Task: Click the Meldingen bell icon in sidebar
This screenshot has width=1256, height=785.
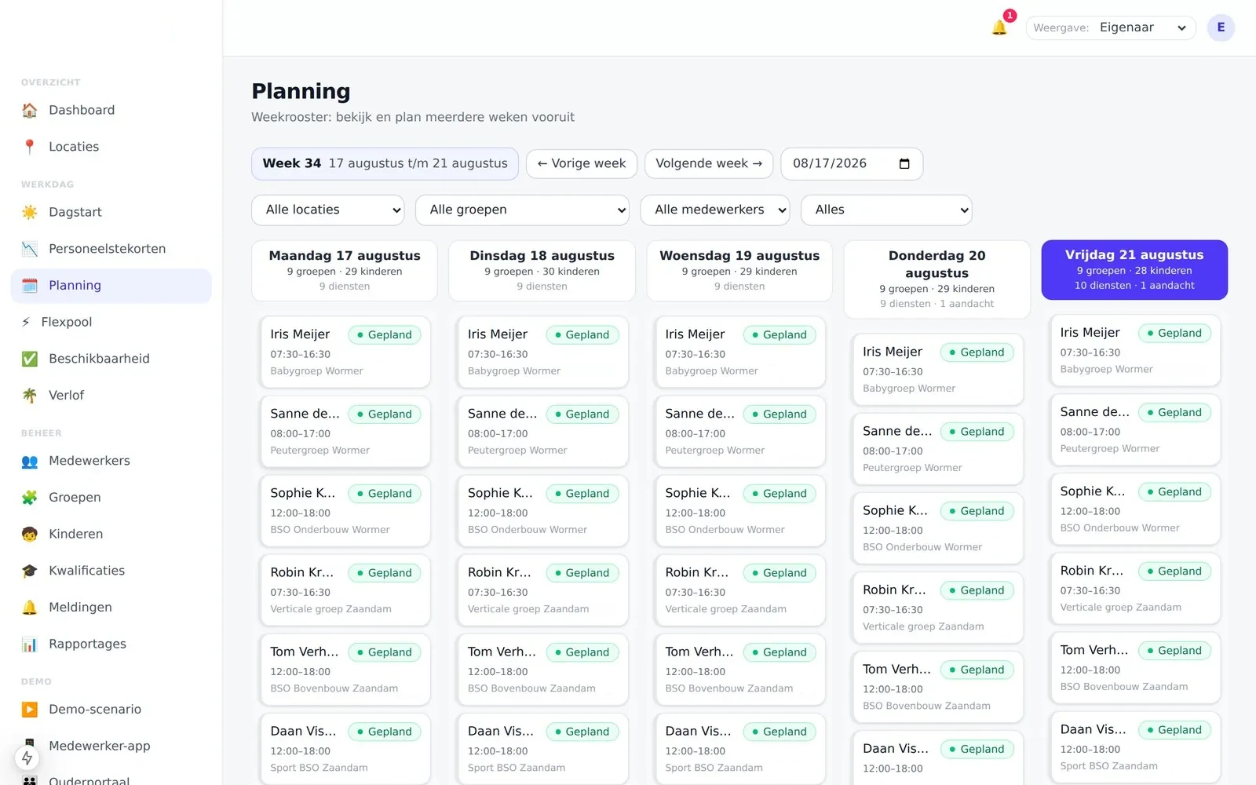Action: pyautogui.click(x=30, y=608)
